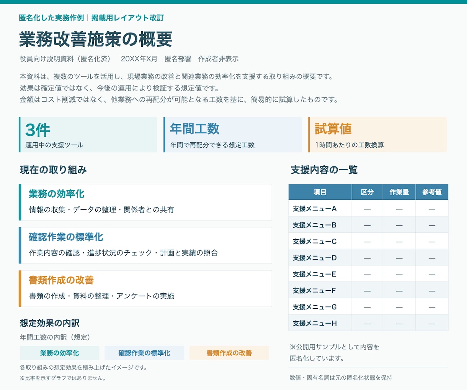Click the 作成者非表示 label

pyautogui.click(x=218, y=59)
